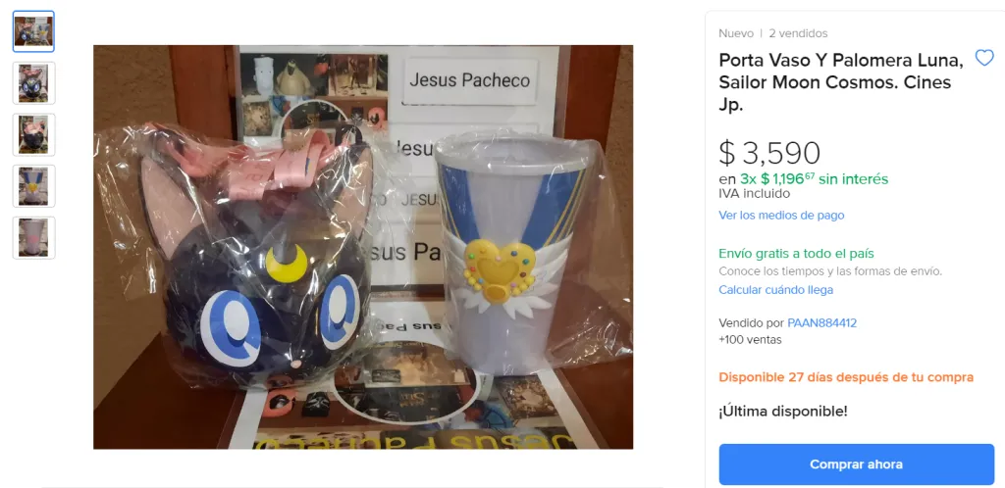
Task: Select fourth thumbnail of cup with yellow heart
Action: [34, 186]
